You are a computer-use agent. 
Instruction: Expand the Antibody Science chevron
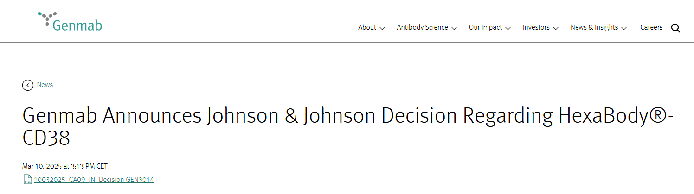click(454, 28)
